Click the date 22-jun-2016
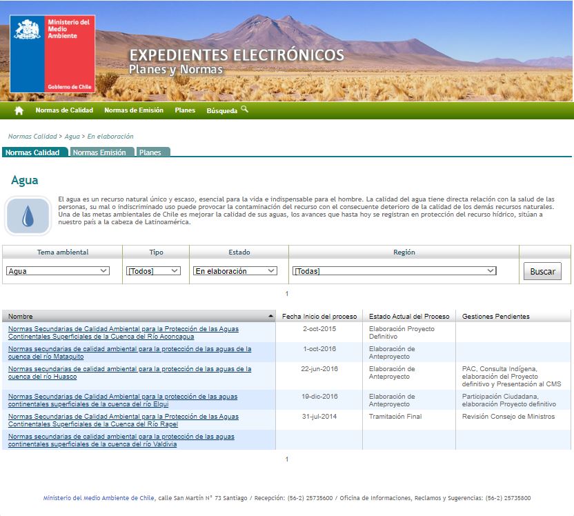The width and height of the screenshot is (574, 516). 319,369
